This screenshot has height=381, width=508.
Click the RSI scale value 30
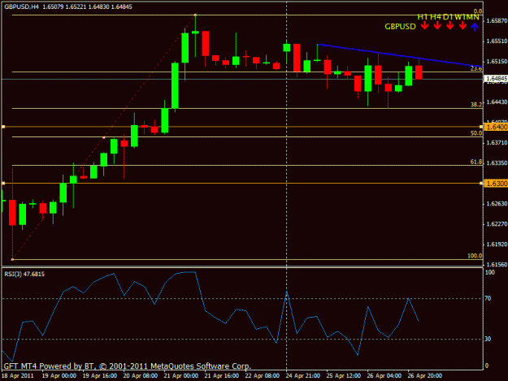pos(488,339)
